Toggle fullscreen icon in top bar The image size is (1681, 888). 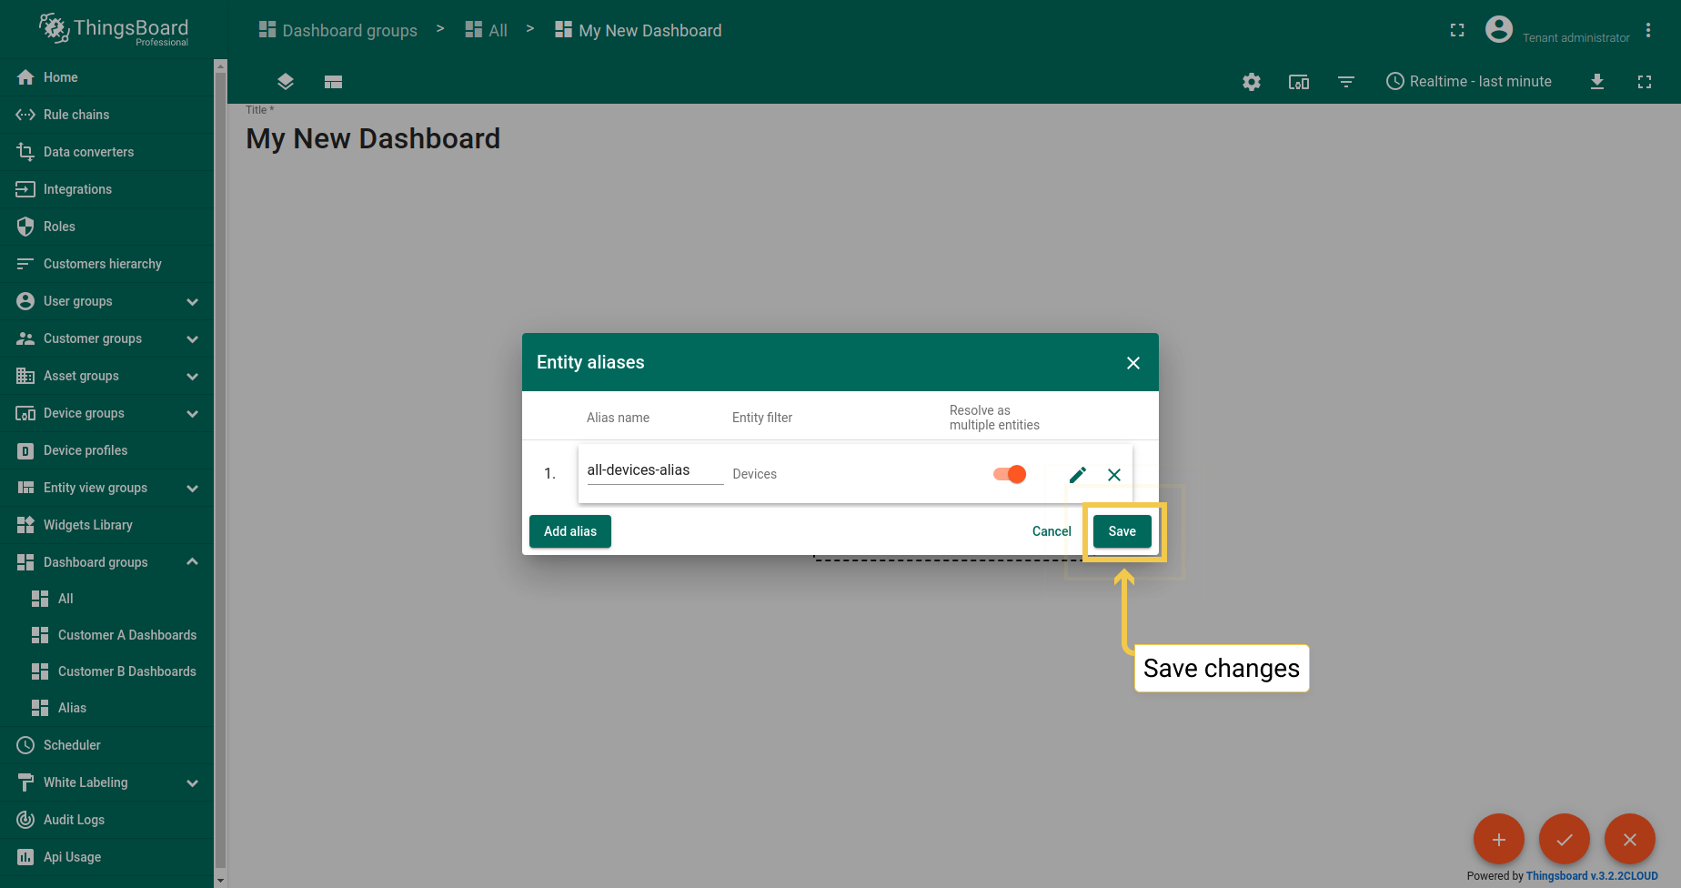pyautogui.click(x=1457, y=30)
